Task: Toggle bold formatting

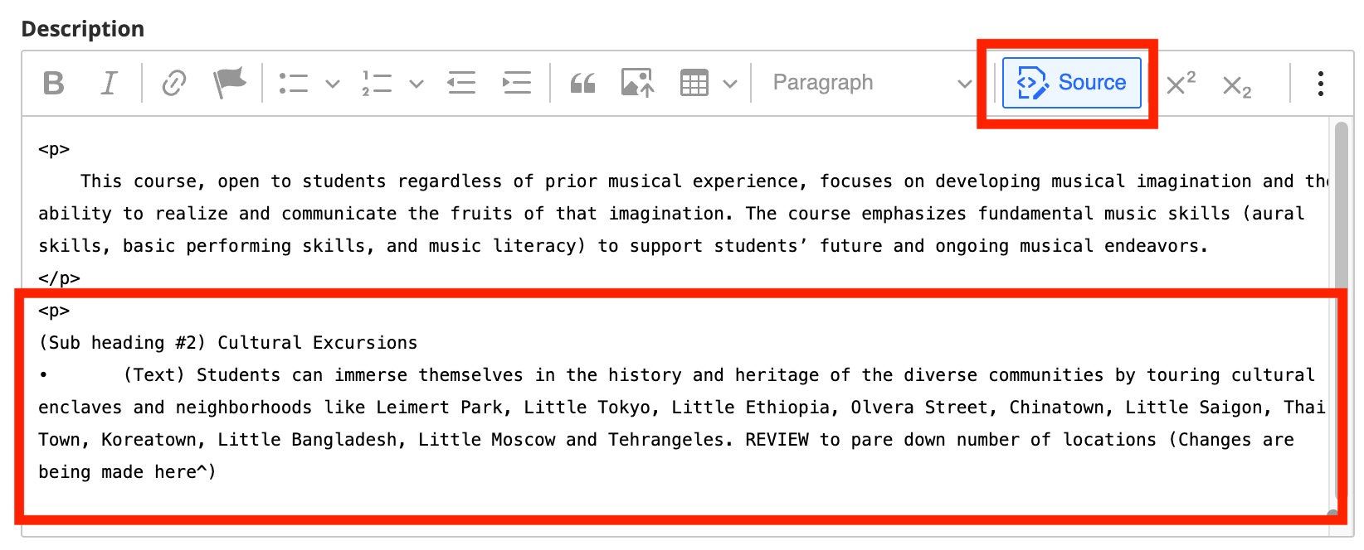Action: [x=54, y=83]
